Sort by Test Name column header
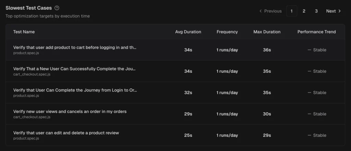Image resolution: width=351 pixels, height=151 pixels. (24, 32)
